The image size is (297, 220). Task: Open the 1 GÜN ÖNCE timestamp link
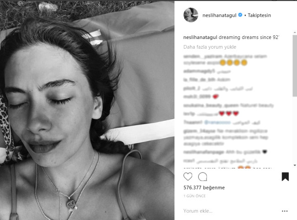pos(194,196)
